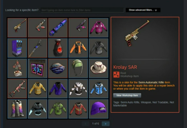Select the neon double door skin
The width and height of the screenshot is (187, 128).
[x=38, y=68]
